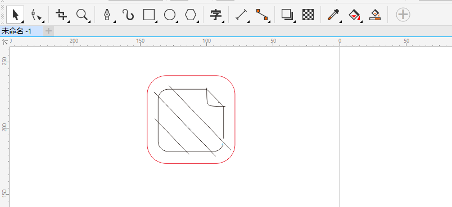Select the Parallel Dimension tool
Image resolution: width=452 pixels, height=207 pixels.
click(242, 15)
